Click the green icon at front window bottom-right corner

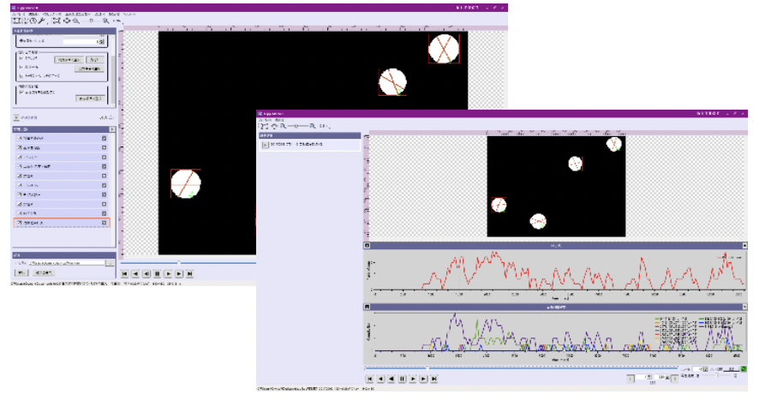click(x=744, y=369)
